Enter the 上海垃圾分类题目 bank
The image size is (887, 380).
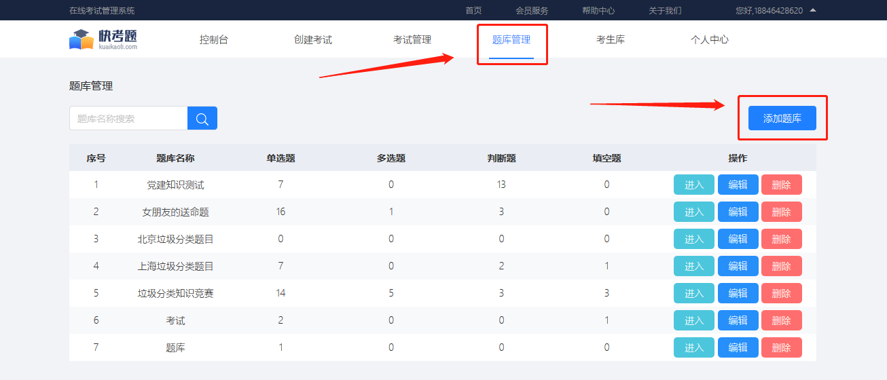(694, 266)
